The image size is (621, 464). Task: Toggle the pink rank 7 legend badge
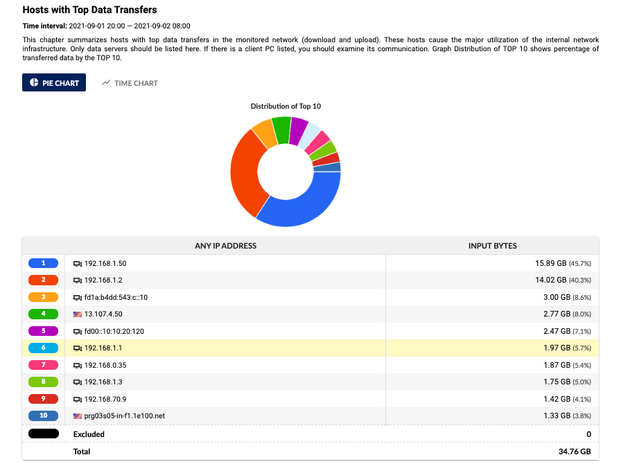[43, 365]
